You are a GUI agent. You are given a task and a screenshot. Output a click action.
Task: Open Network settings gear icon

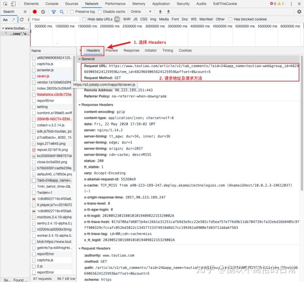[x=299, y=12]
